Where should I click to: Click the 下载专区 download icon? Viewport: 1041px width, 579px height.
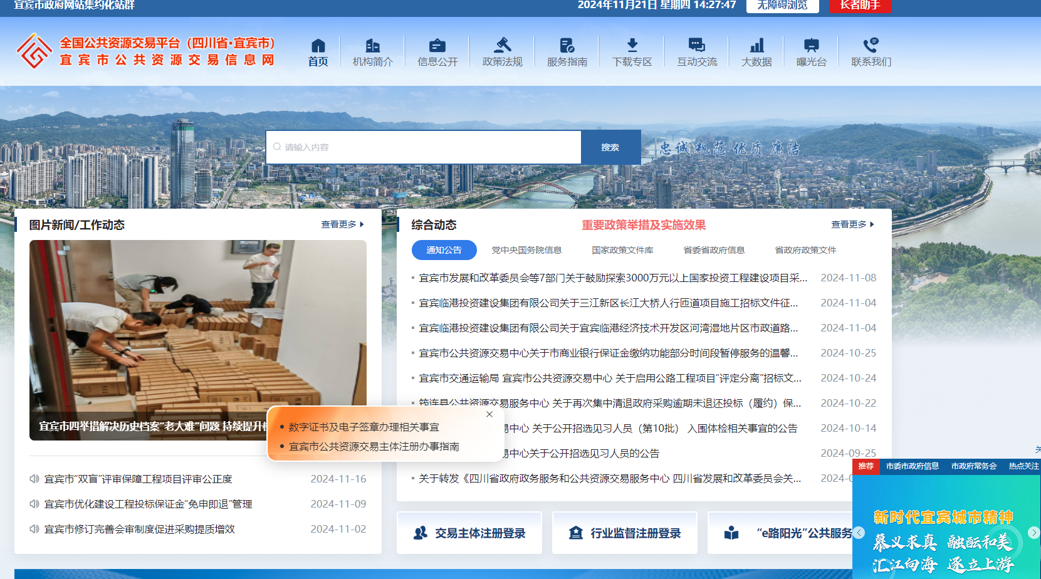[x=632, y=51]
